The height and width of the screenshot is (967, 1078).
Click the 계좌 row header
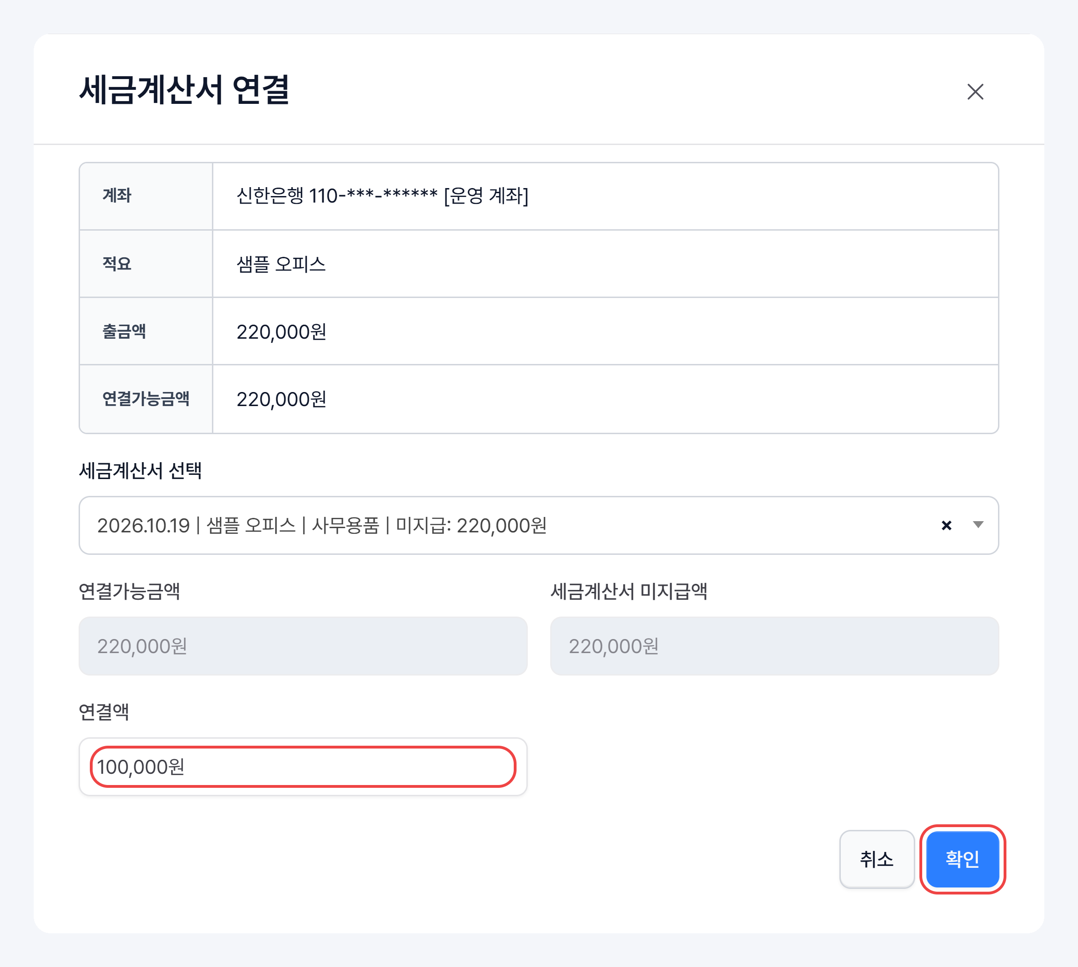[x=146, y=196]
